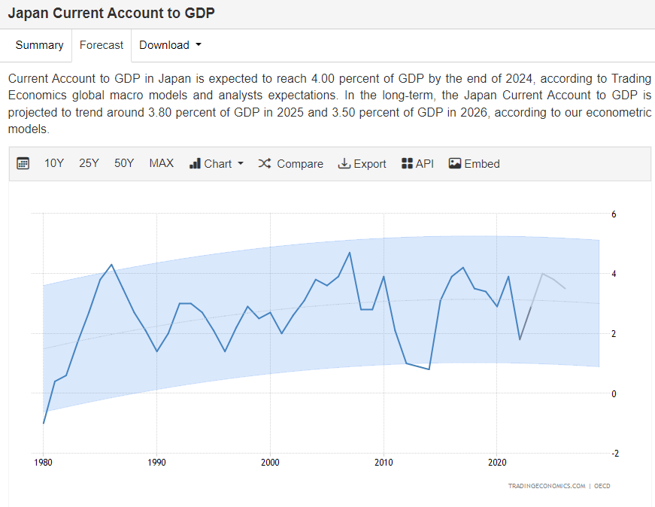Click the calendar icon in the chart toolbar
Viewport: 655px width, 507px height.
point(23,163)
